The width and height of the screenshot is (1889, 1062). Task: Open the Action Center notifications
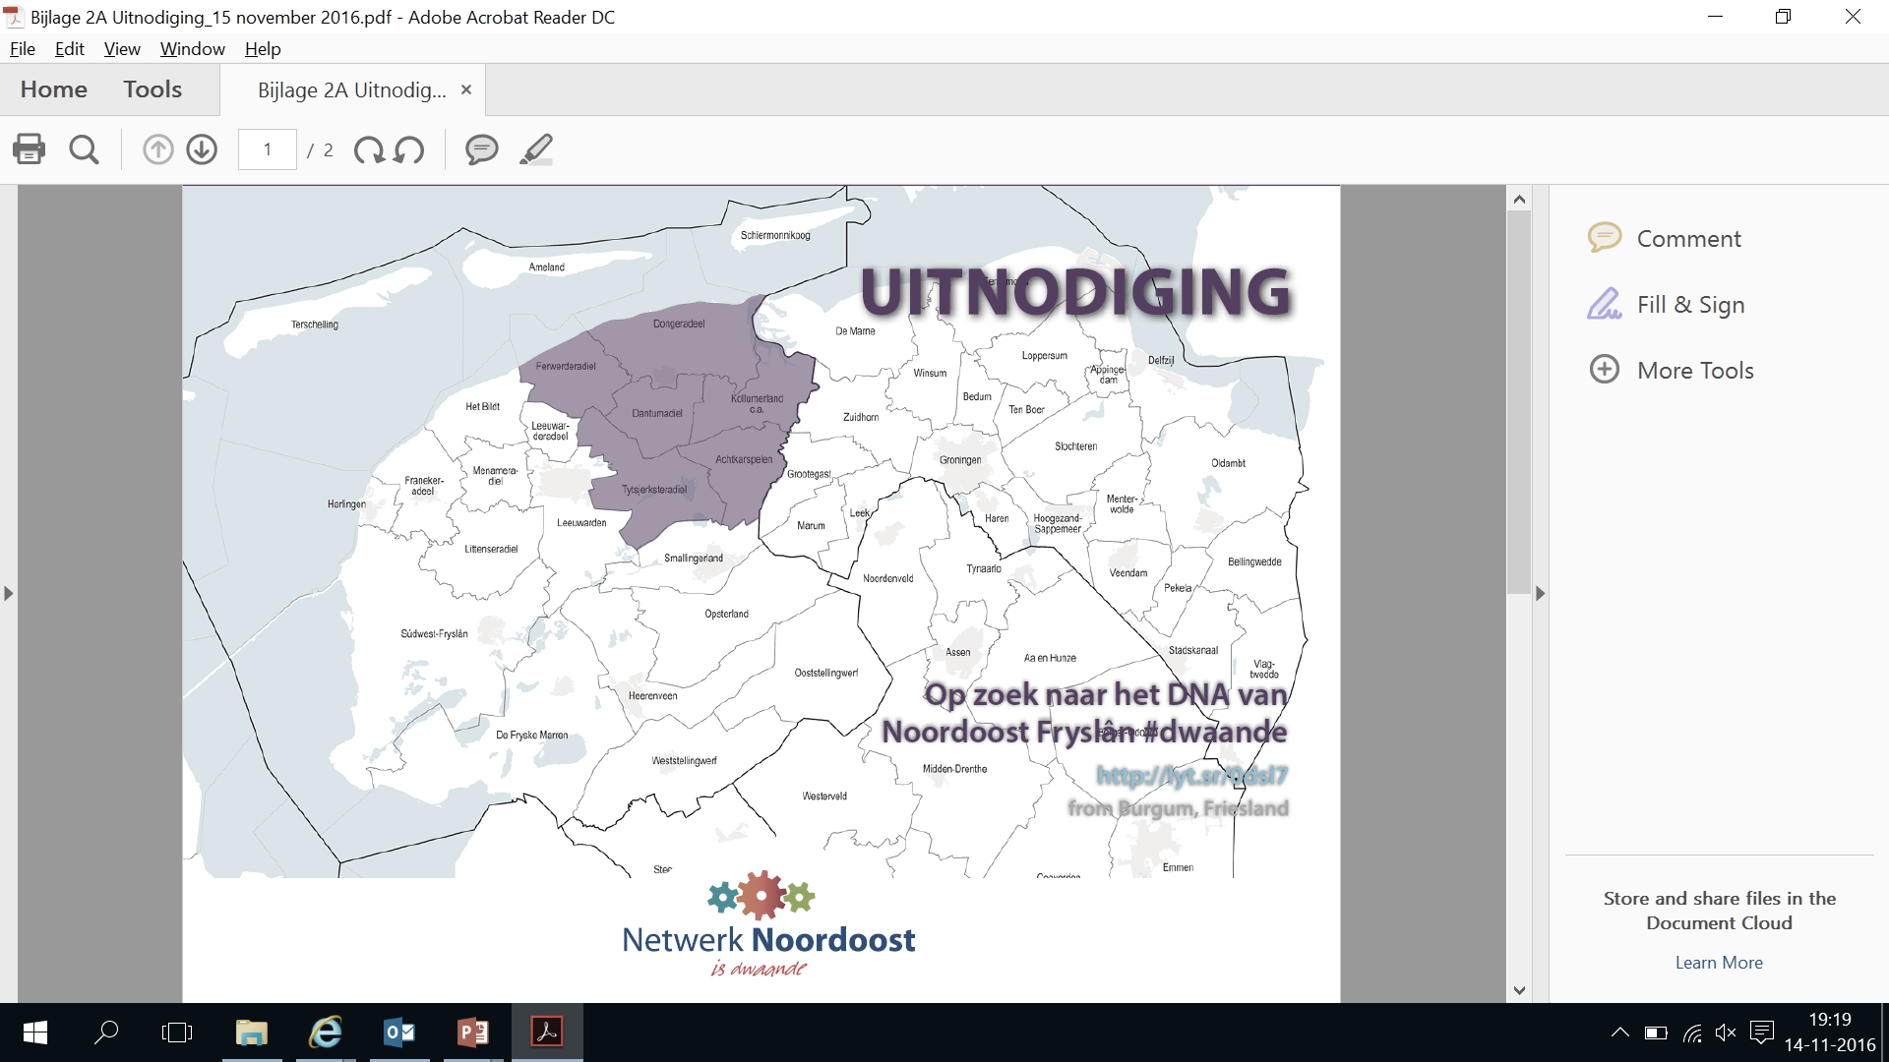1762,1032
